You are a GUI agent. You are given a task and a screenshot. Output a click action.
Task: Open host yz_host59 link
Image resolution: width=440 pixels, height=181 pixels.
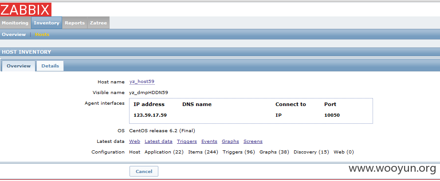(142, 82)
